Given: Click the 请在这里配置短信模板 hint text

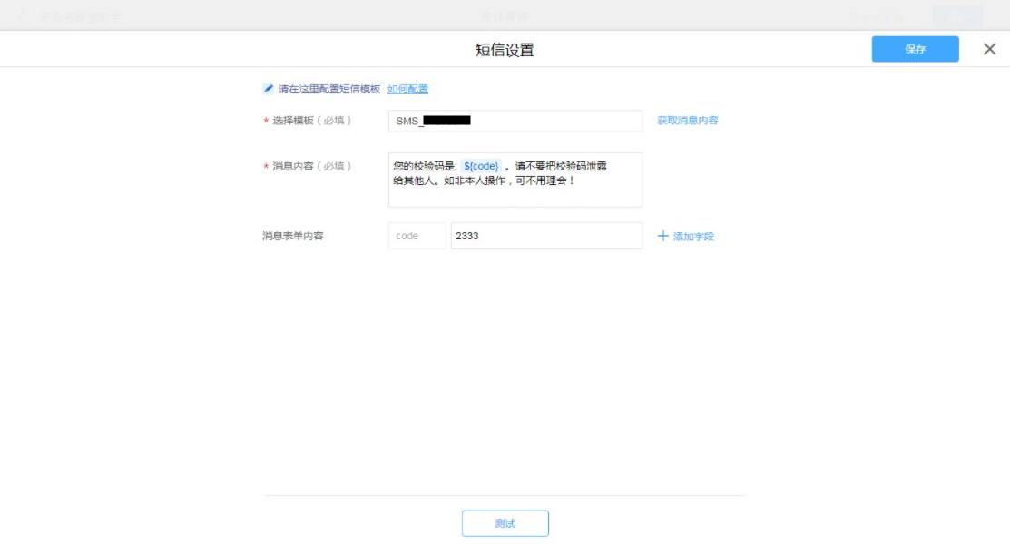Looking at the screenshot, I should (329, 89).
